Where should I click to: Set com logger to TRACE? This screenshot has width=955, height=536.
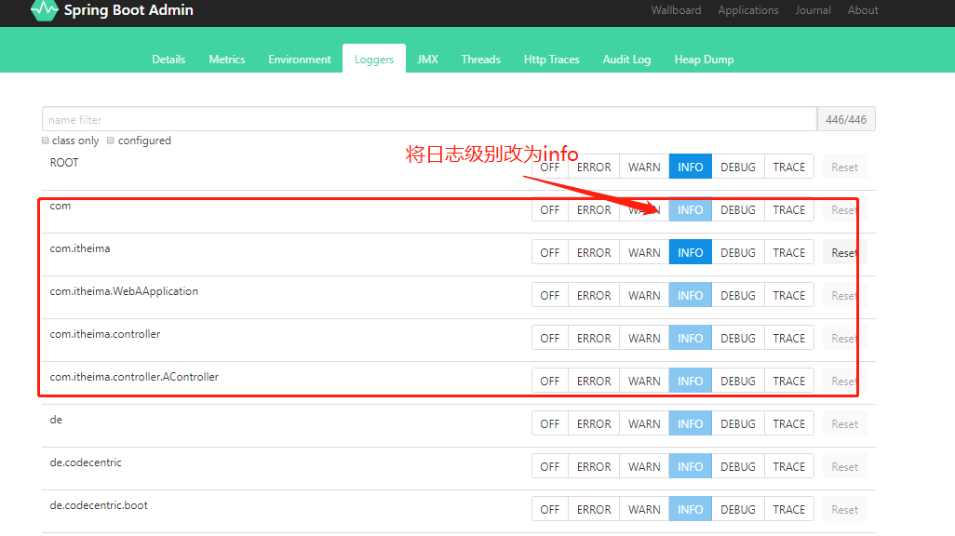pos(788,209)
